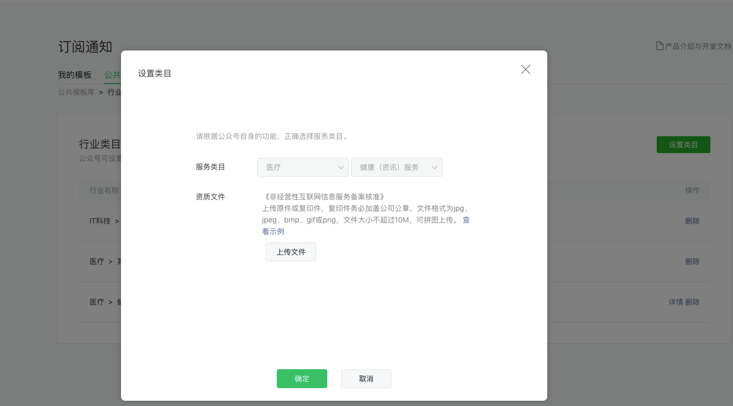Click 公共模板库 breadcrumb link
Screen dimensions: 733x406
pyautogui.click(x=76, y=92)
